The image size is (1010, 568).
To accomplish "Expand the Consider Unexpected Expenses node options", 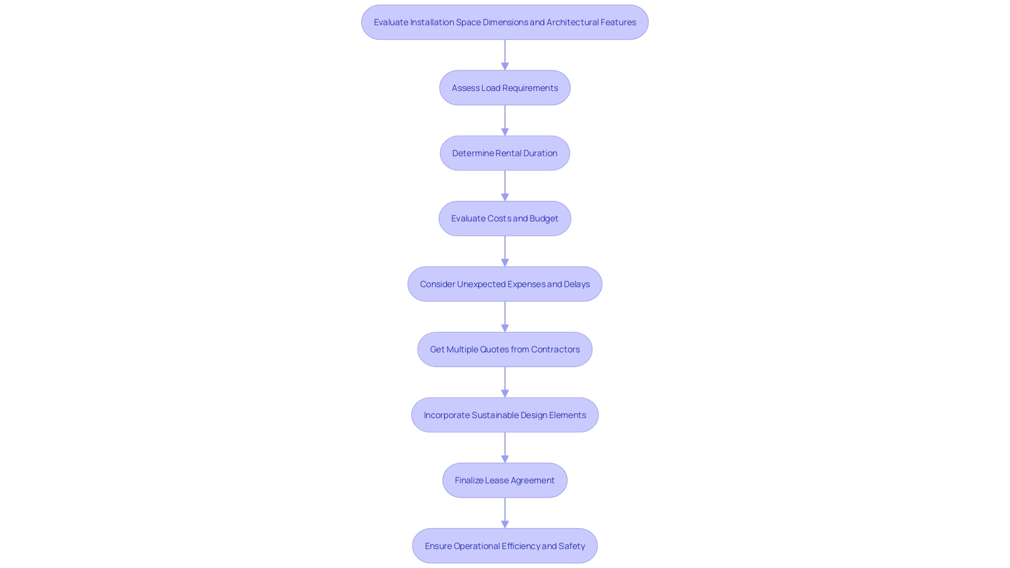I will [x=504, y=283].
